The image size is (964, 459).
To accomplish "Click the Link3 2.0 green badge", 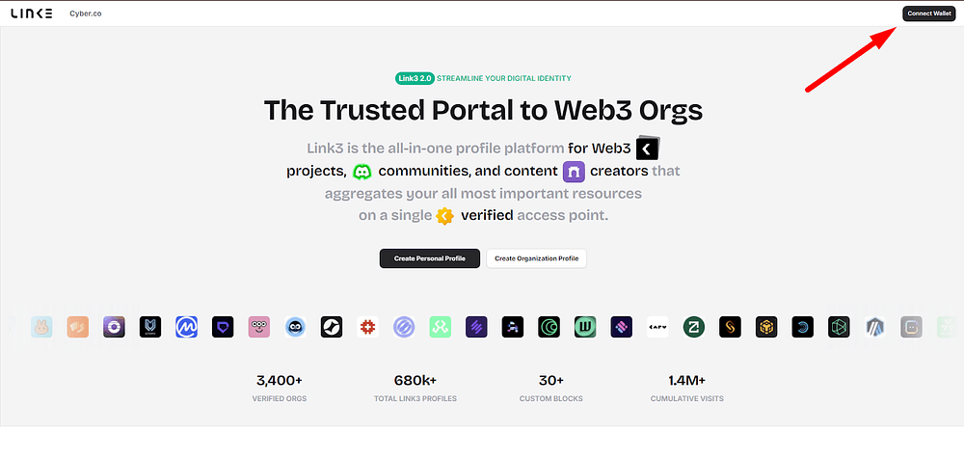I will click(415, 78).
